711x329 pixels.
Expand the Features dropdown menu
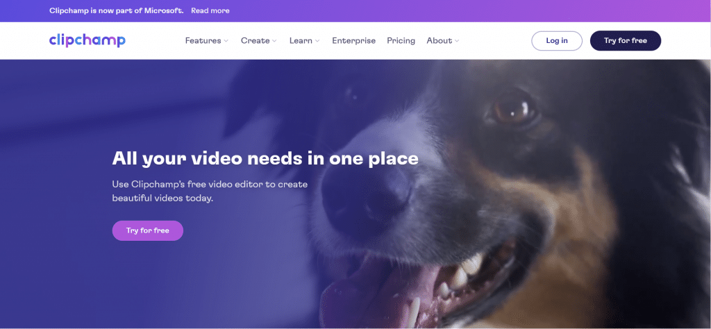[x=207, y=41]
